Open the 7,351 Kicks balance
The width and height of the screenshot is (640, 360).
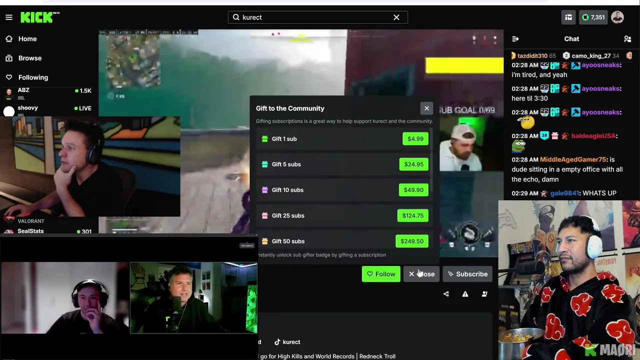point(593,17)
